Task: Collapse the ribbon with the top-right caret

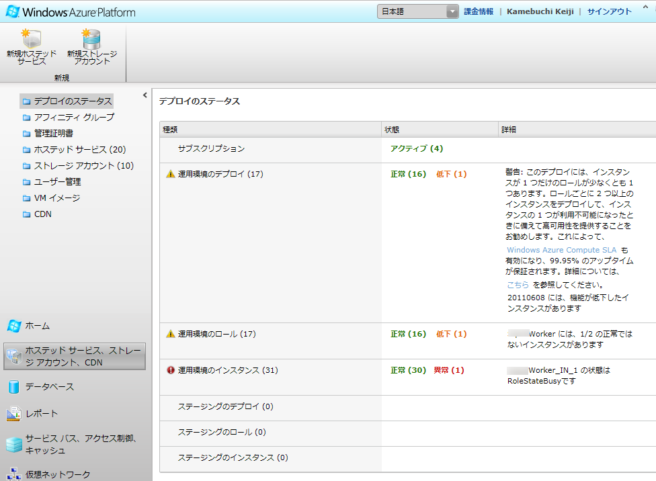Action: tap(645, 7)
